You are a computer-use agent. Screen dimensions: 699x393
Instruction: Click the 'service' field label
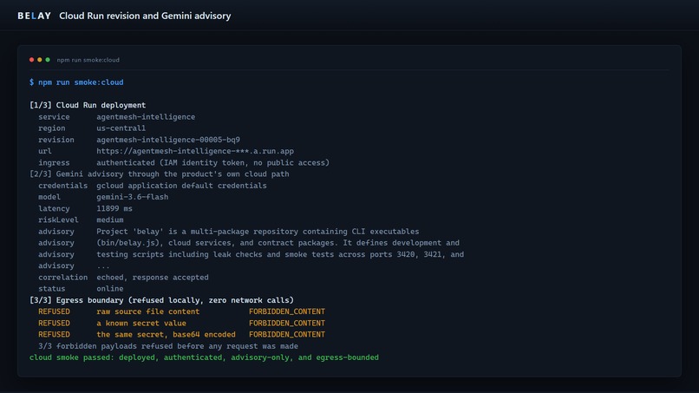pos(54,117)
